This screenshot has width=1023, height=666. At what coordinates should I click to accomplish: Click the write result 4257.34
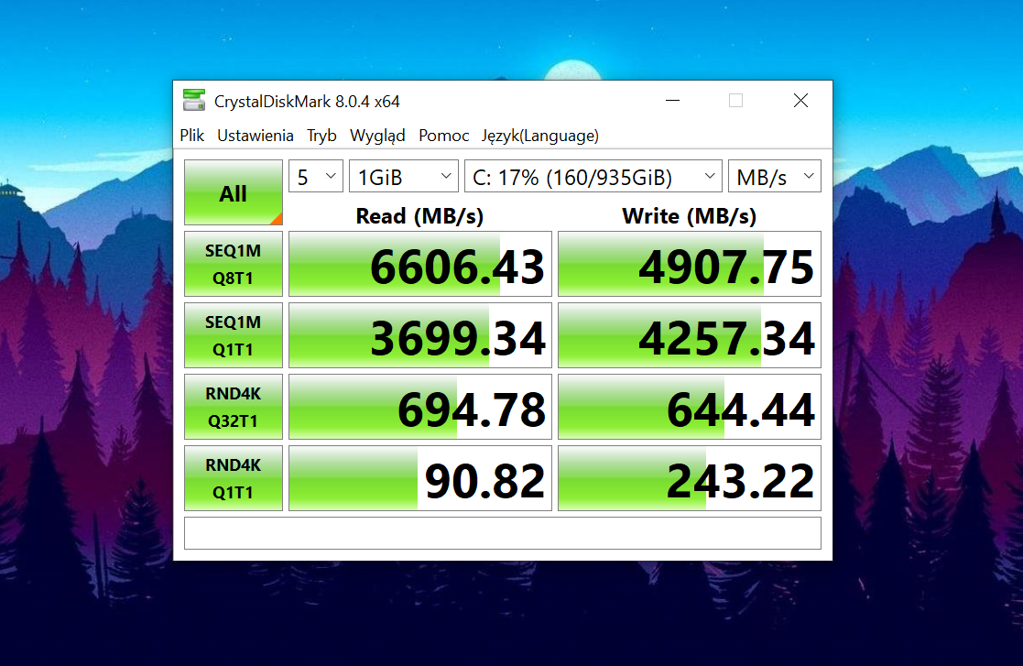tap(690, 335)
